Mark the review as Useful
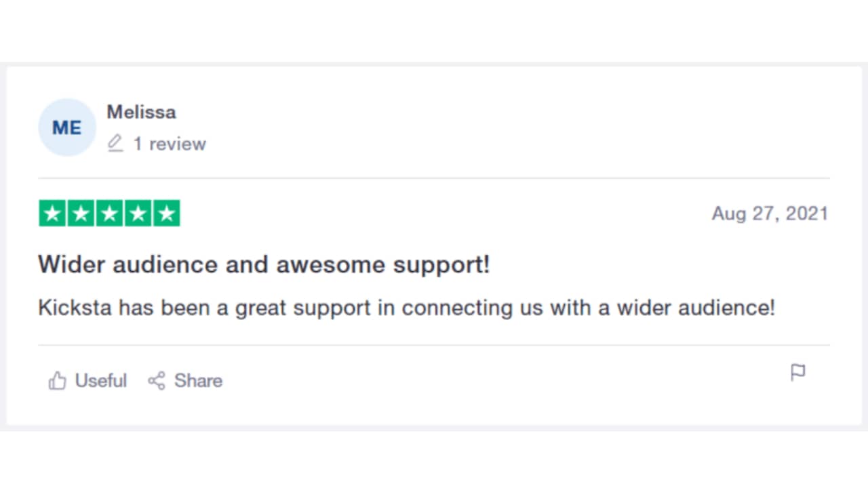The image size is (868, 488). pyautogui.click(x=100, y=381)
